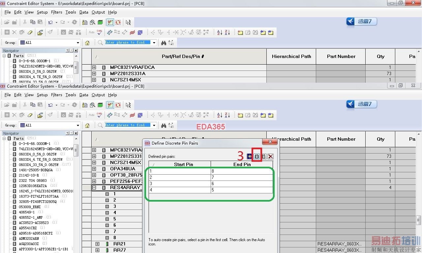Expand OPA340UA row in lower window
This screenshot has width=422, height=253.
(x=94, y=169)
